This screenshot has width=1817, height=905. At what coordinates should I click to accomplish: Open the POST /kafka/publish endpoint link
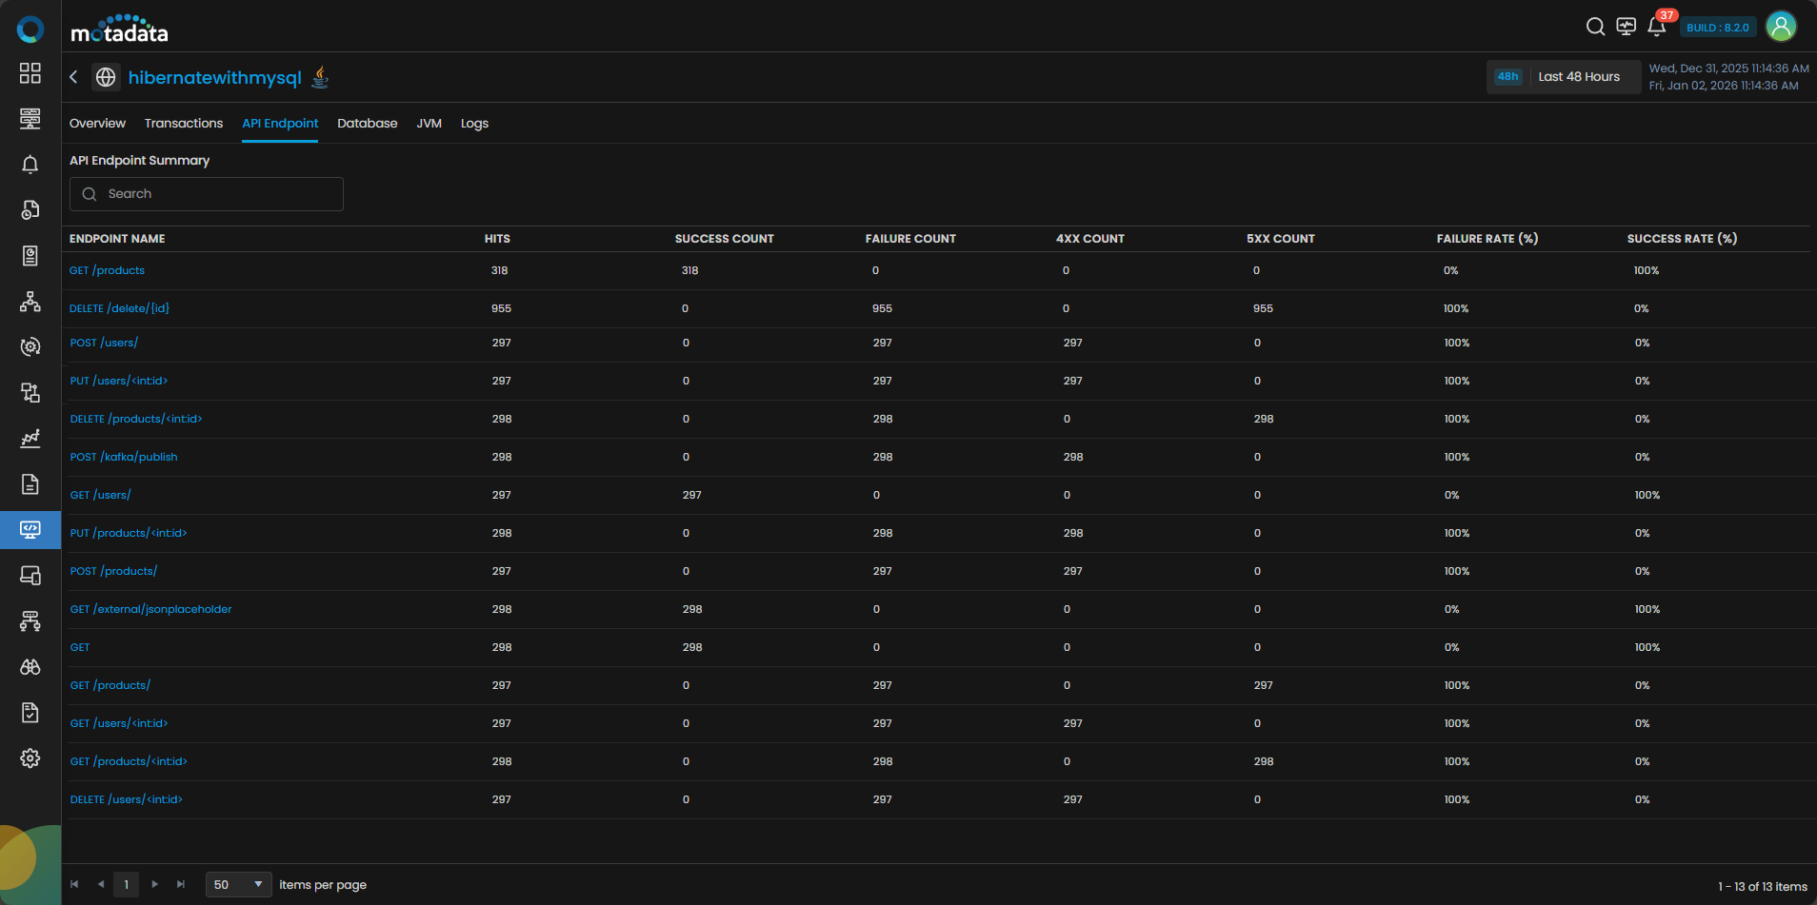[124, 458]
